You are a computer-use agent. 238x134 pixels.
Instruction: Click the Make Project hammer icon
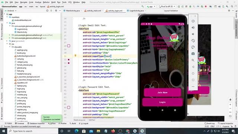[142, 7]
